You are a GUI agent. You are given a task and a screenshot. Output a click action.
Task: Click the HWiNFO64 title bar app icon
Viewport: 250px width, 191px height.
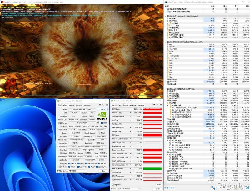[166, 2]
